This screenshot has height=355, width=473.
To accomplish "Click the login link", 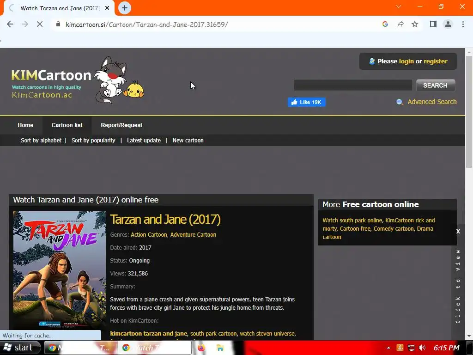I will point(406,61).
